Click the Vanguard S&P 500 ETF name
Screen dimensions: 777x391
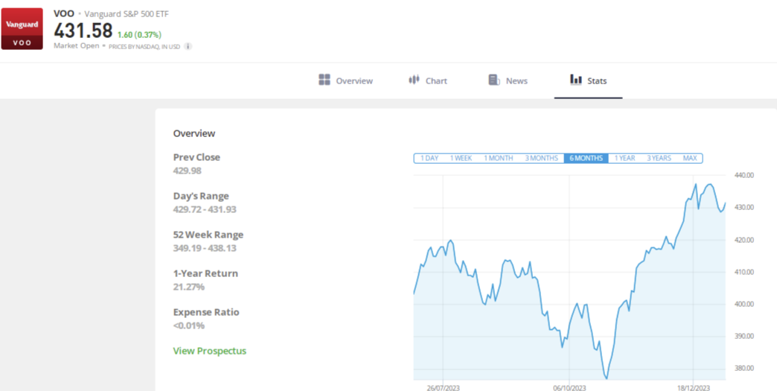[x=127, y=14]
